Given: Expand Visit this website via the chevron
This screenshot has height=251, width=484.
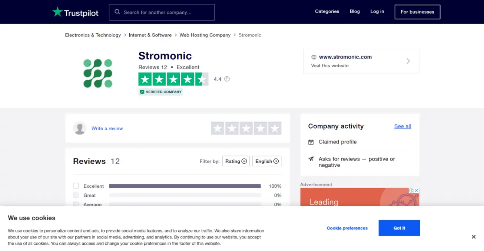Looking at the screenshot, I should 408,61.
